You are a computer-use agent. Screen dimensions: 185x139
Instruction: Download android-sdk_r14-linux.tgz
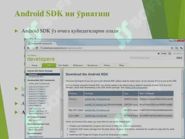(x=96, y=116)
